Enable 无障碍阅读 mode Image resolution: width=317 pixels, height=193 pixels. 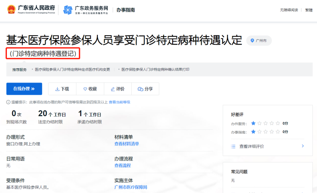pos(289,10)
